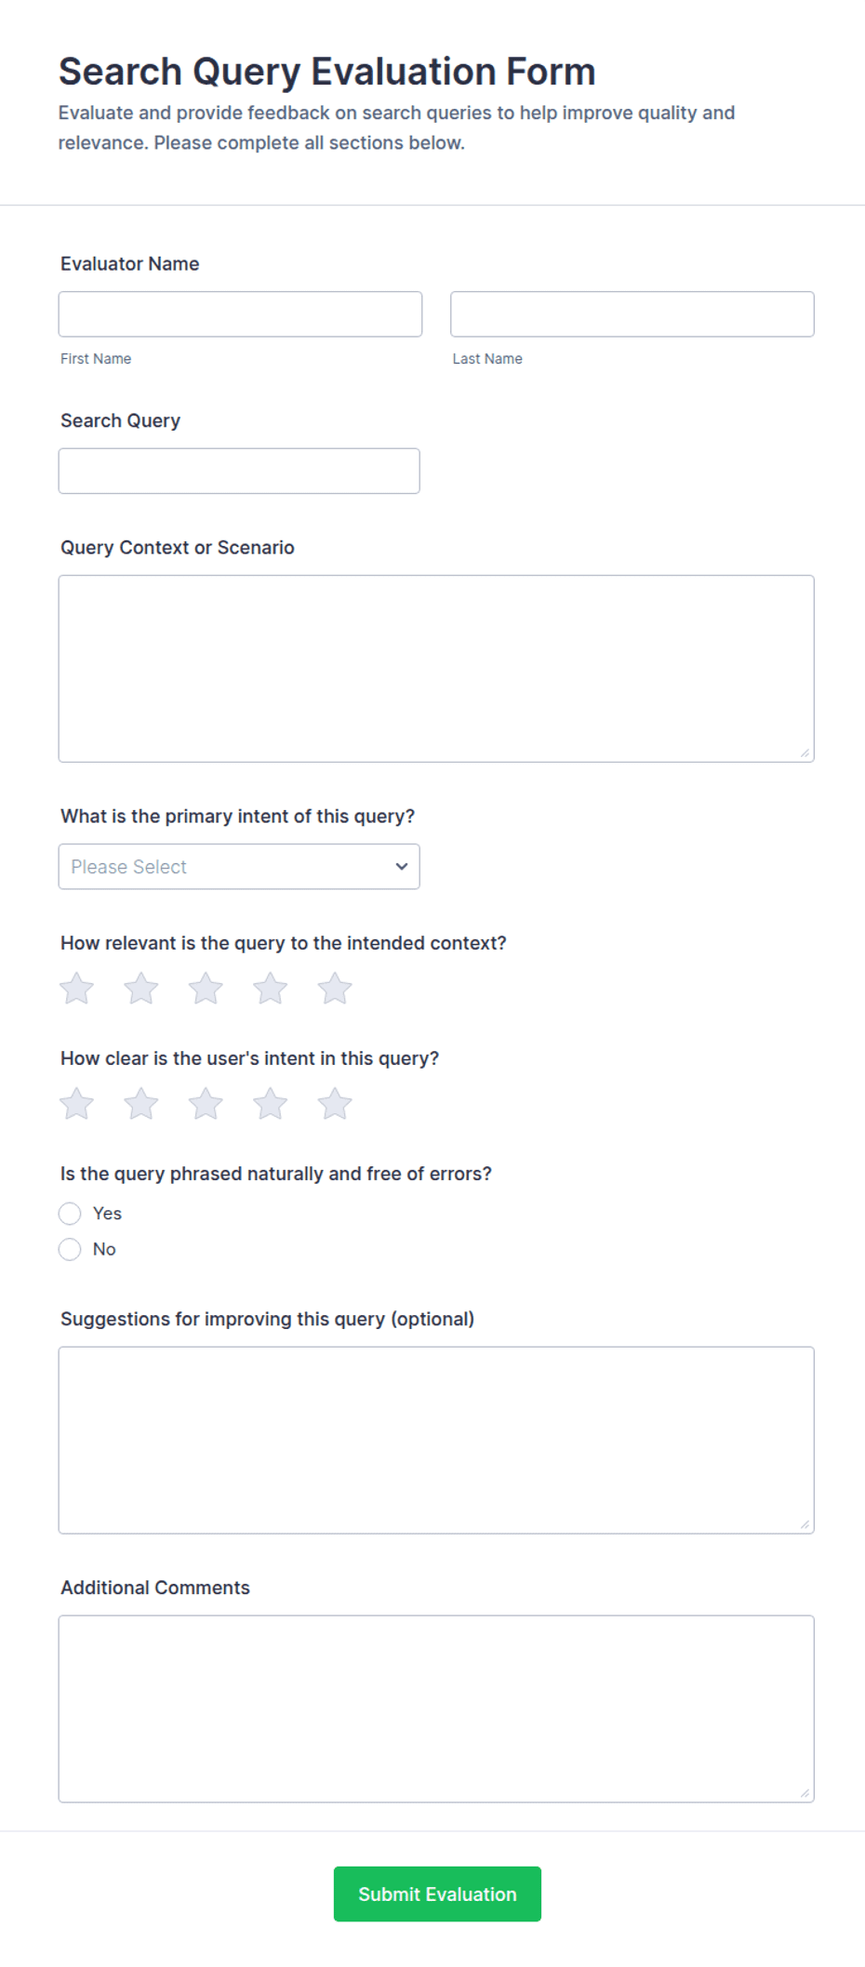Screen dimensions: 865x1967
Task: Submit Evaluation button
Action: coord(437,1894)
